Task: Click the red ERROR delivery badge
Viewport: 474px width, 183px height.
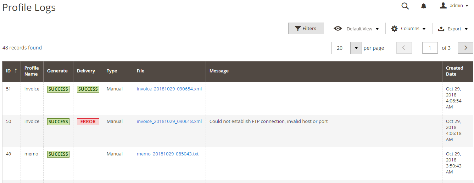Action: coord(88,122)
